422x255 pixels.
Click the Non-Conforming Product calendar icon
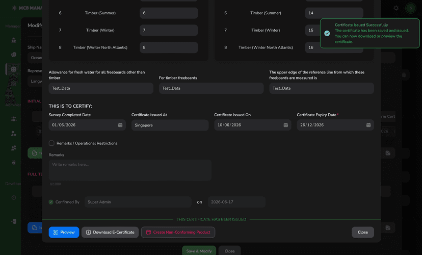tap(148, 232)
